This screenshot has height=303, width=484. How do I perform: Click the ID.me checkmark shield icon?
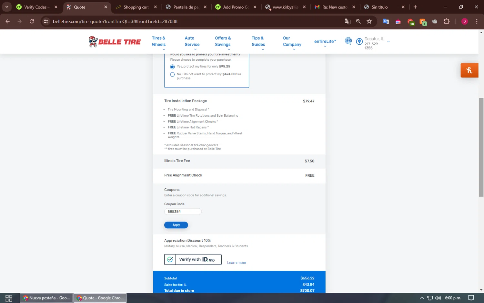coord(170,259)
